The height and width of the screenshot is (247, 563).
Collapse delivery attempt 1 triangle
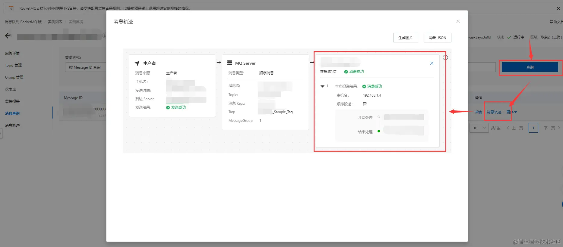[x=322, y=86]
